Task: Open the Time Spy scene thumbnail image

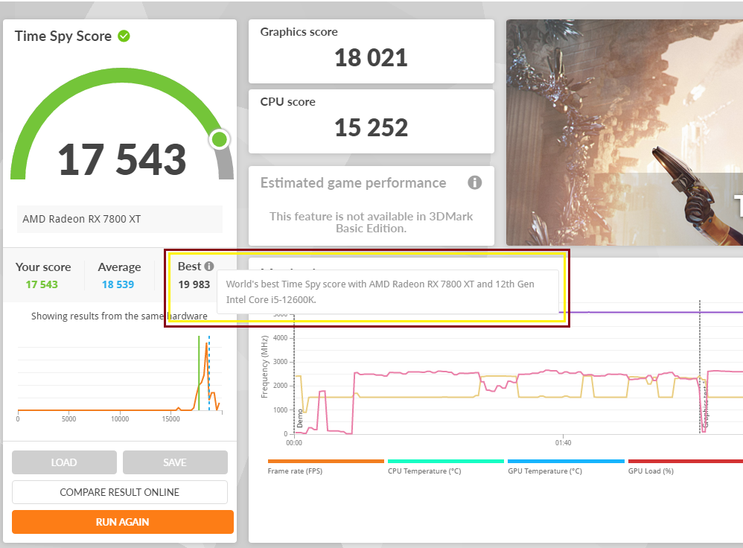Action: [624, 133]
